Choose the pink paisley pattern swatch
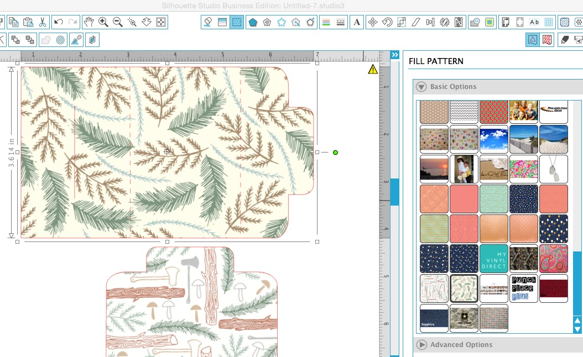The width and height of the screenshot is (583, 357). [553, 259]
